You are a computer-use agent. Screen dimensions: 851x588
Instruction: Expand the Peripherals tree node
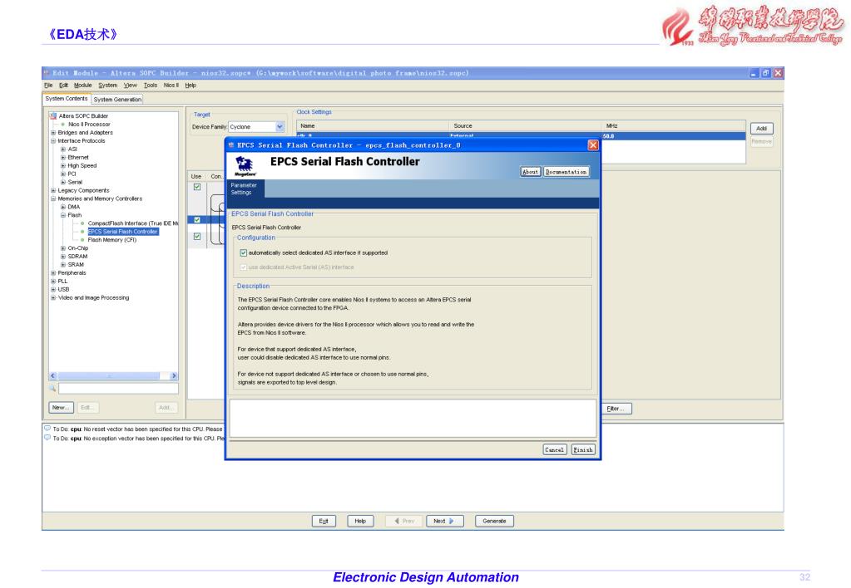pos(53,273)
